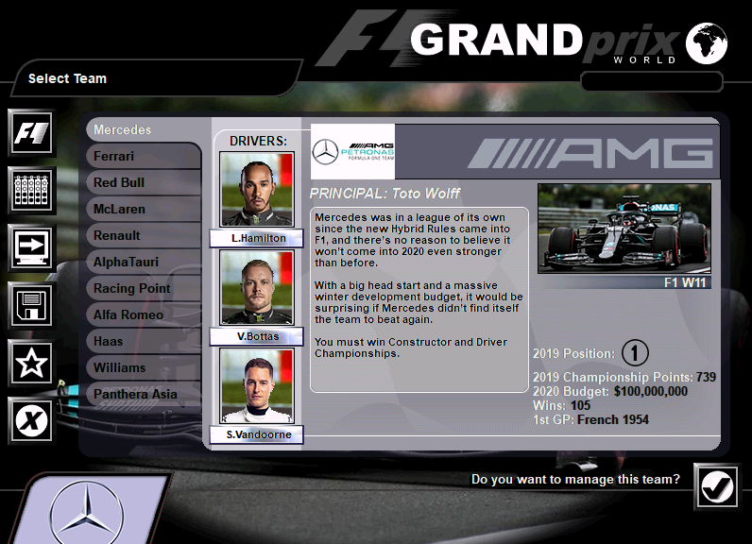752x544 pixels.
Task: Click the empty field below the logo
Action: coord(651,81)
